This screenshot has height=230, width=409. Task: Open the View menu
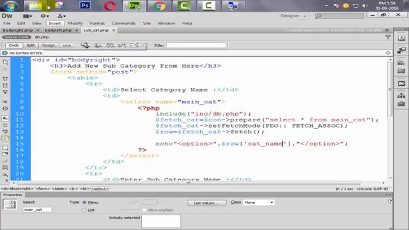(x=37, y=23)
